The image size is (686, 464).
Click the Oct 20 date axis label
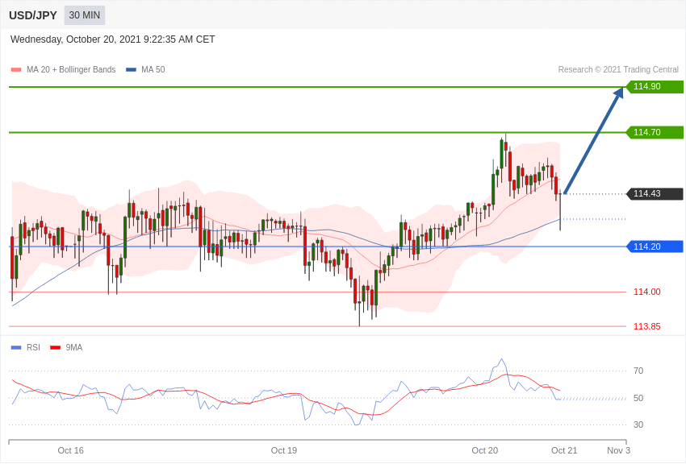[x=485, y=450]
